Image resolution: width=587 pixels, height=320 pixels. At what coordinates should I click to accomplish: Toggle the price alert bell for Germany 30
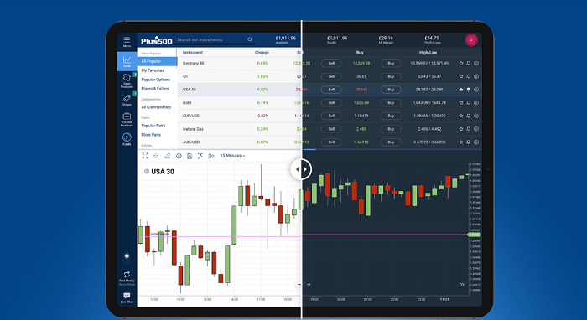point(468,64)
